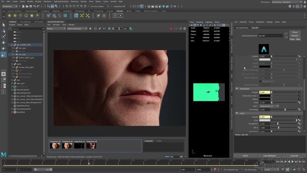Click the Maya logo in bottom-left corner
This screenshot has width=307, height=173.
[3, 155]
